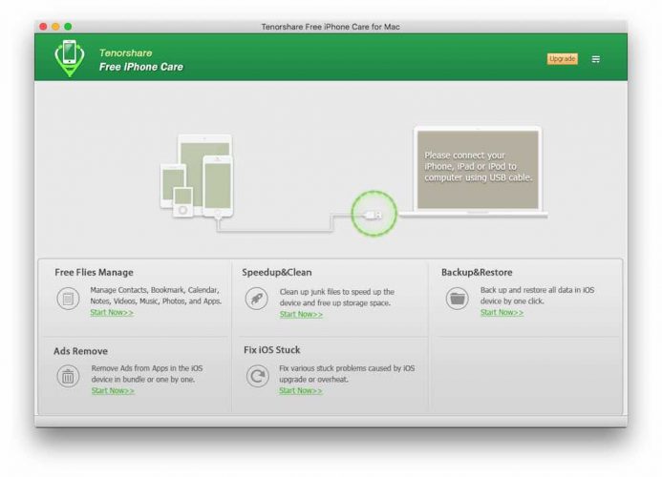Click the window title 'Tenorshare Free iPhone Care for Mac'
The width and height of the screenshot is (662, 477).
(331, 27)
